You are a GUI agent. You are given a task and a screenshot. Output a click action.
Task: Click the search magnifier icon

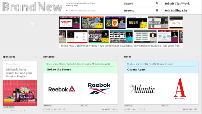point(157,3)
